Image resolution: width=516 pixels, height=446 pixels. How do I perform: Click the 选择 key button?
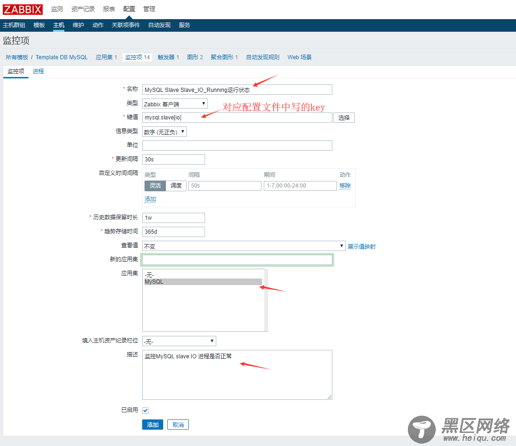coord(344,118)
